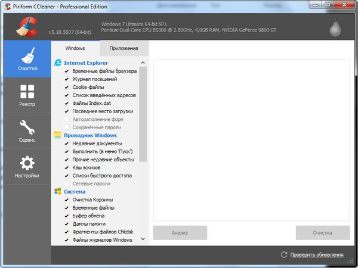Open the Настройки gear section
The image size is (358, 268).
tap(27, 167)
